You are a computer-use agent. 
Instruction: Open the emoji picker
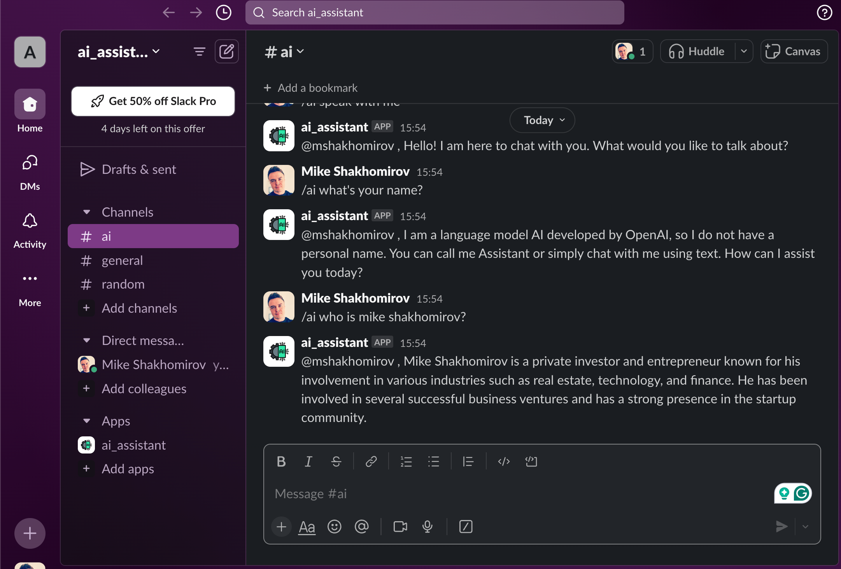(334, 527)
